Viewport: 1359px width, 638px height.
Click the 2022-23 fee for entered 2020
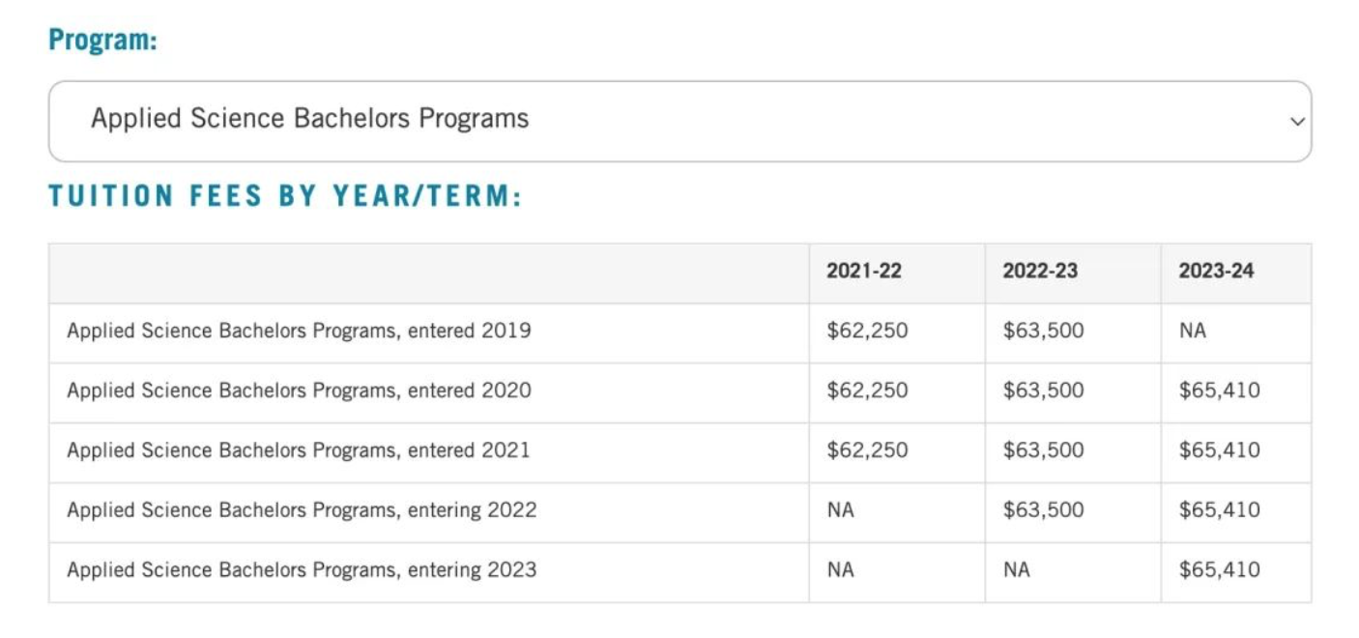(x=1043, y=391)
